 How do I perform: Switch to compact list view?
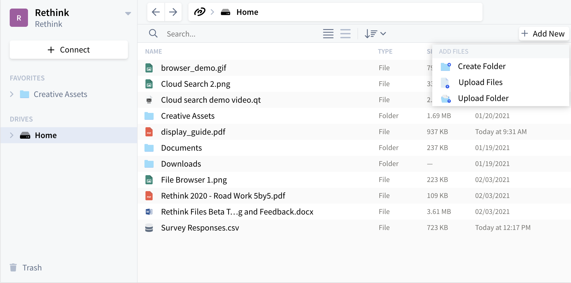coord(328,34)
